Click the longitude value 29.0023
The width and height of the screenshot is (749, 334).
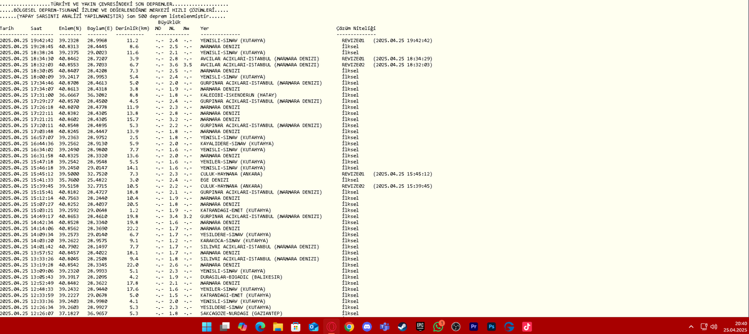point(98,53)
